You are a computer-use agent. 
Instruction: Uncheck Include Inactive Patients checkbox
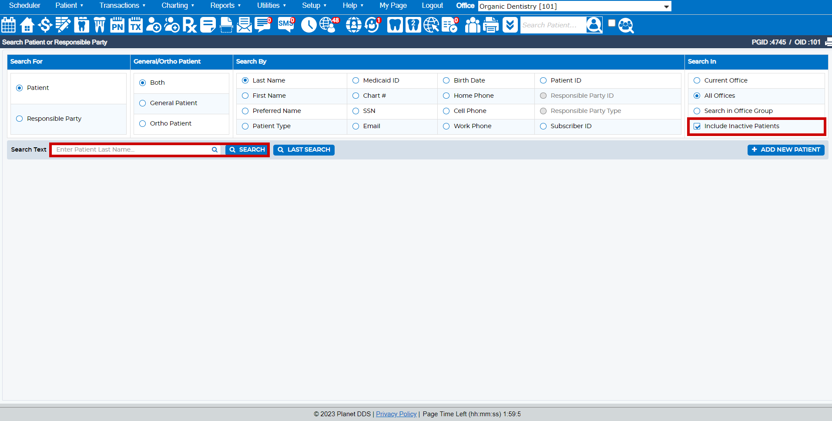pyautogui.click(x=697, y=126)
